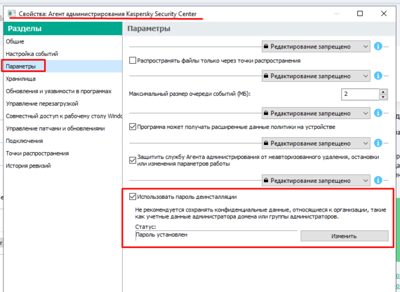Open 'Управление патчами и обновлениями' section
This screenshot has width=400, height=292.
pyautogui.click(x=63, y=128)
